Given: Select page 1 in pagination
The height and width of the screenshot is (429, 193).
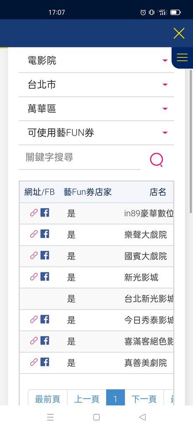Looking at the screenshot, I should point(116,399).
